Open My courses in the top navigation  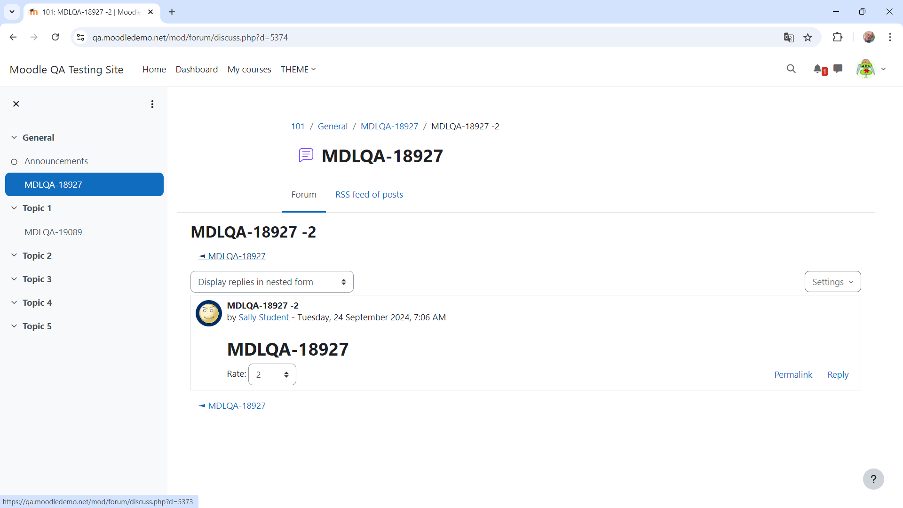click(x=249, y=69)
